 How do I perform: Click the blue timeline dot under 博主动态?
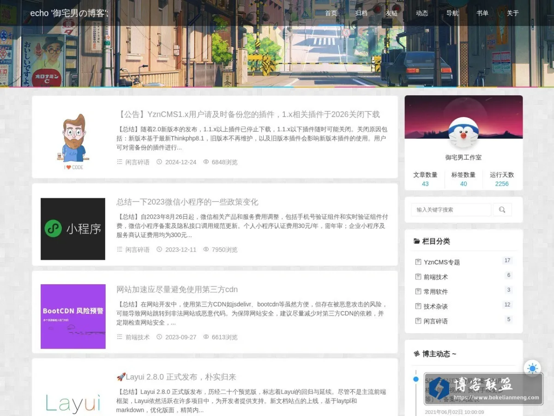pyautogui.click(x=416, y=379)
